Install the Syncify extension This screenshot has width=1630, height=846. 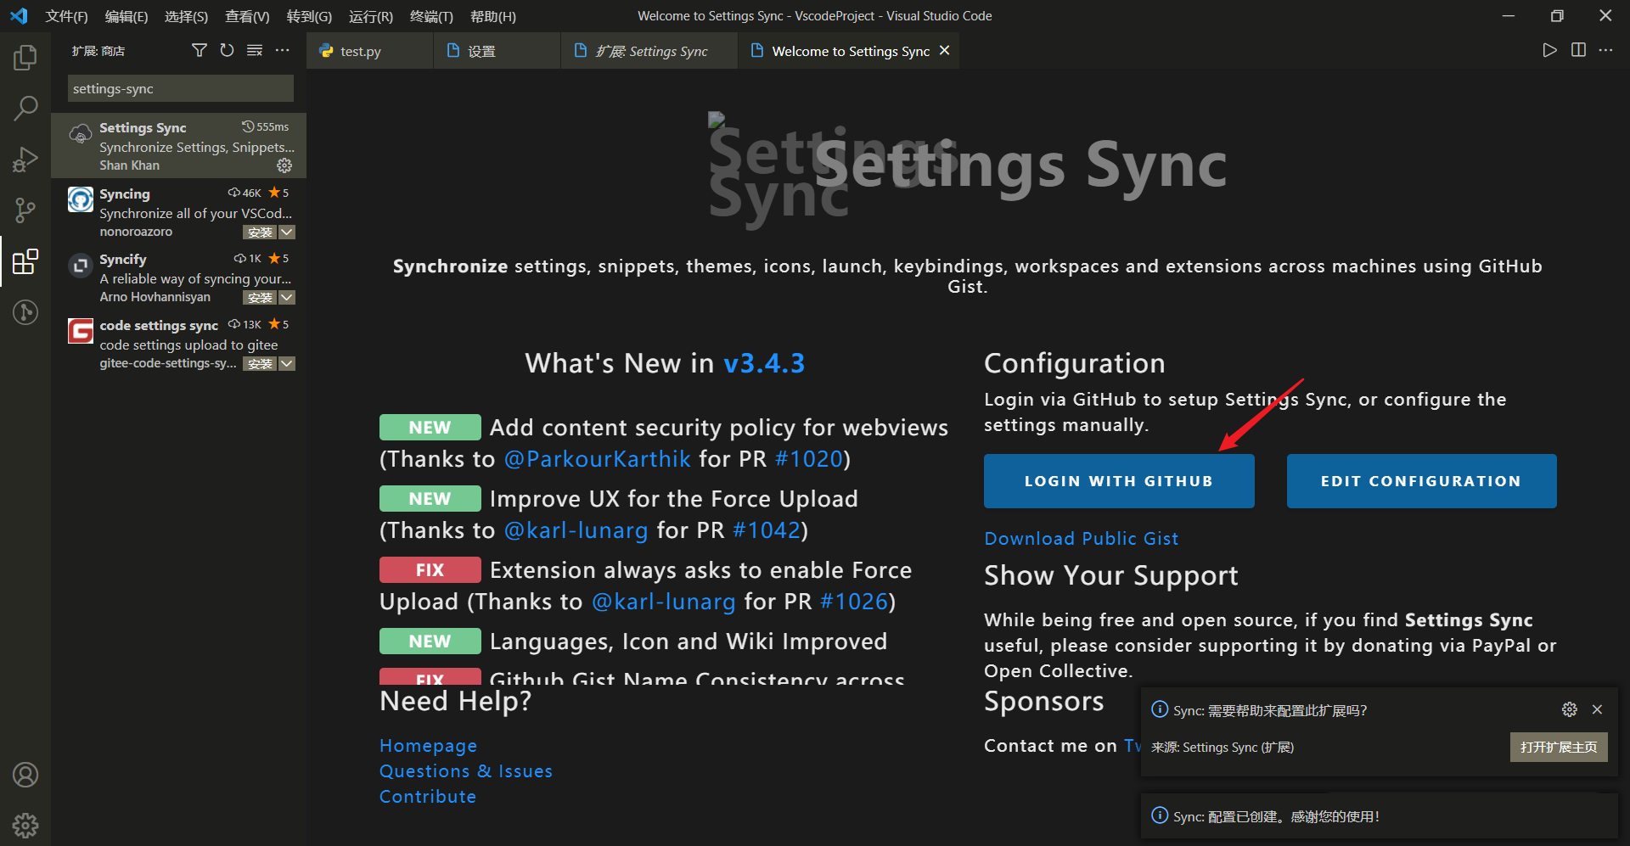pos(260,298)
